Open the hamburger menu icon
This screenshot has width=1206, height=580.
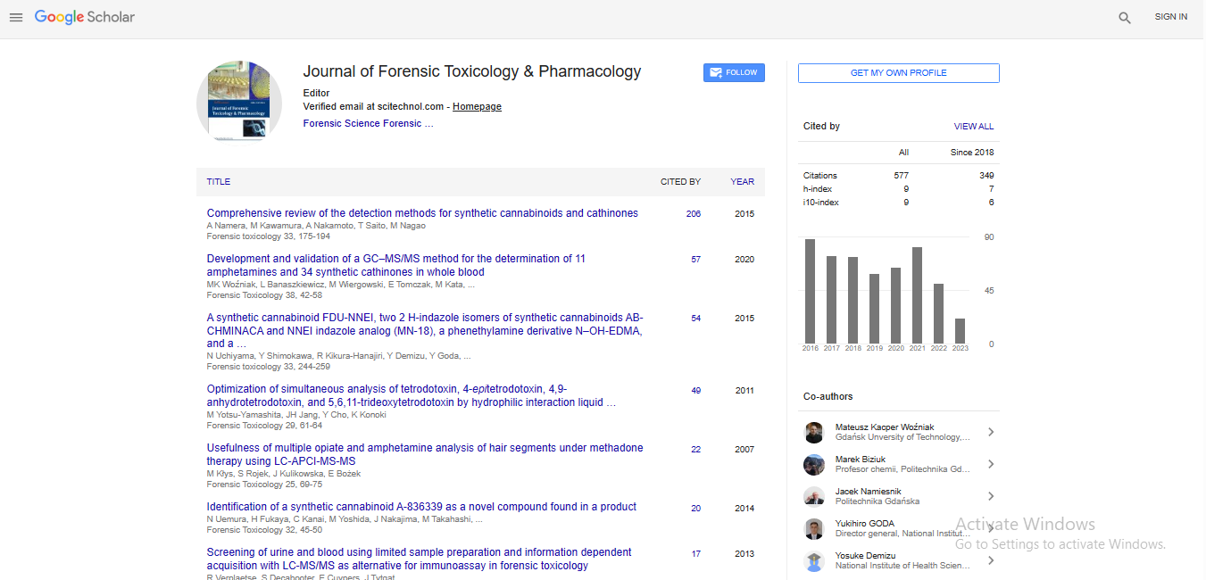pyautogui.click(x=15, y=17)
